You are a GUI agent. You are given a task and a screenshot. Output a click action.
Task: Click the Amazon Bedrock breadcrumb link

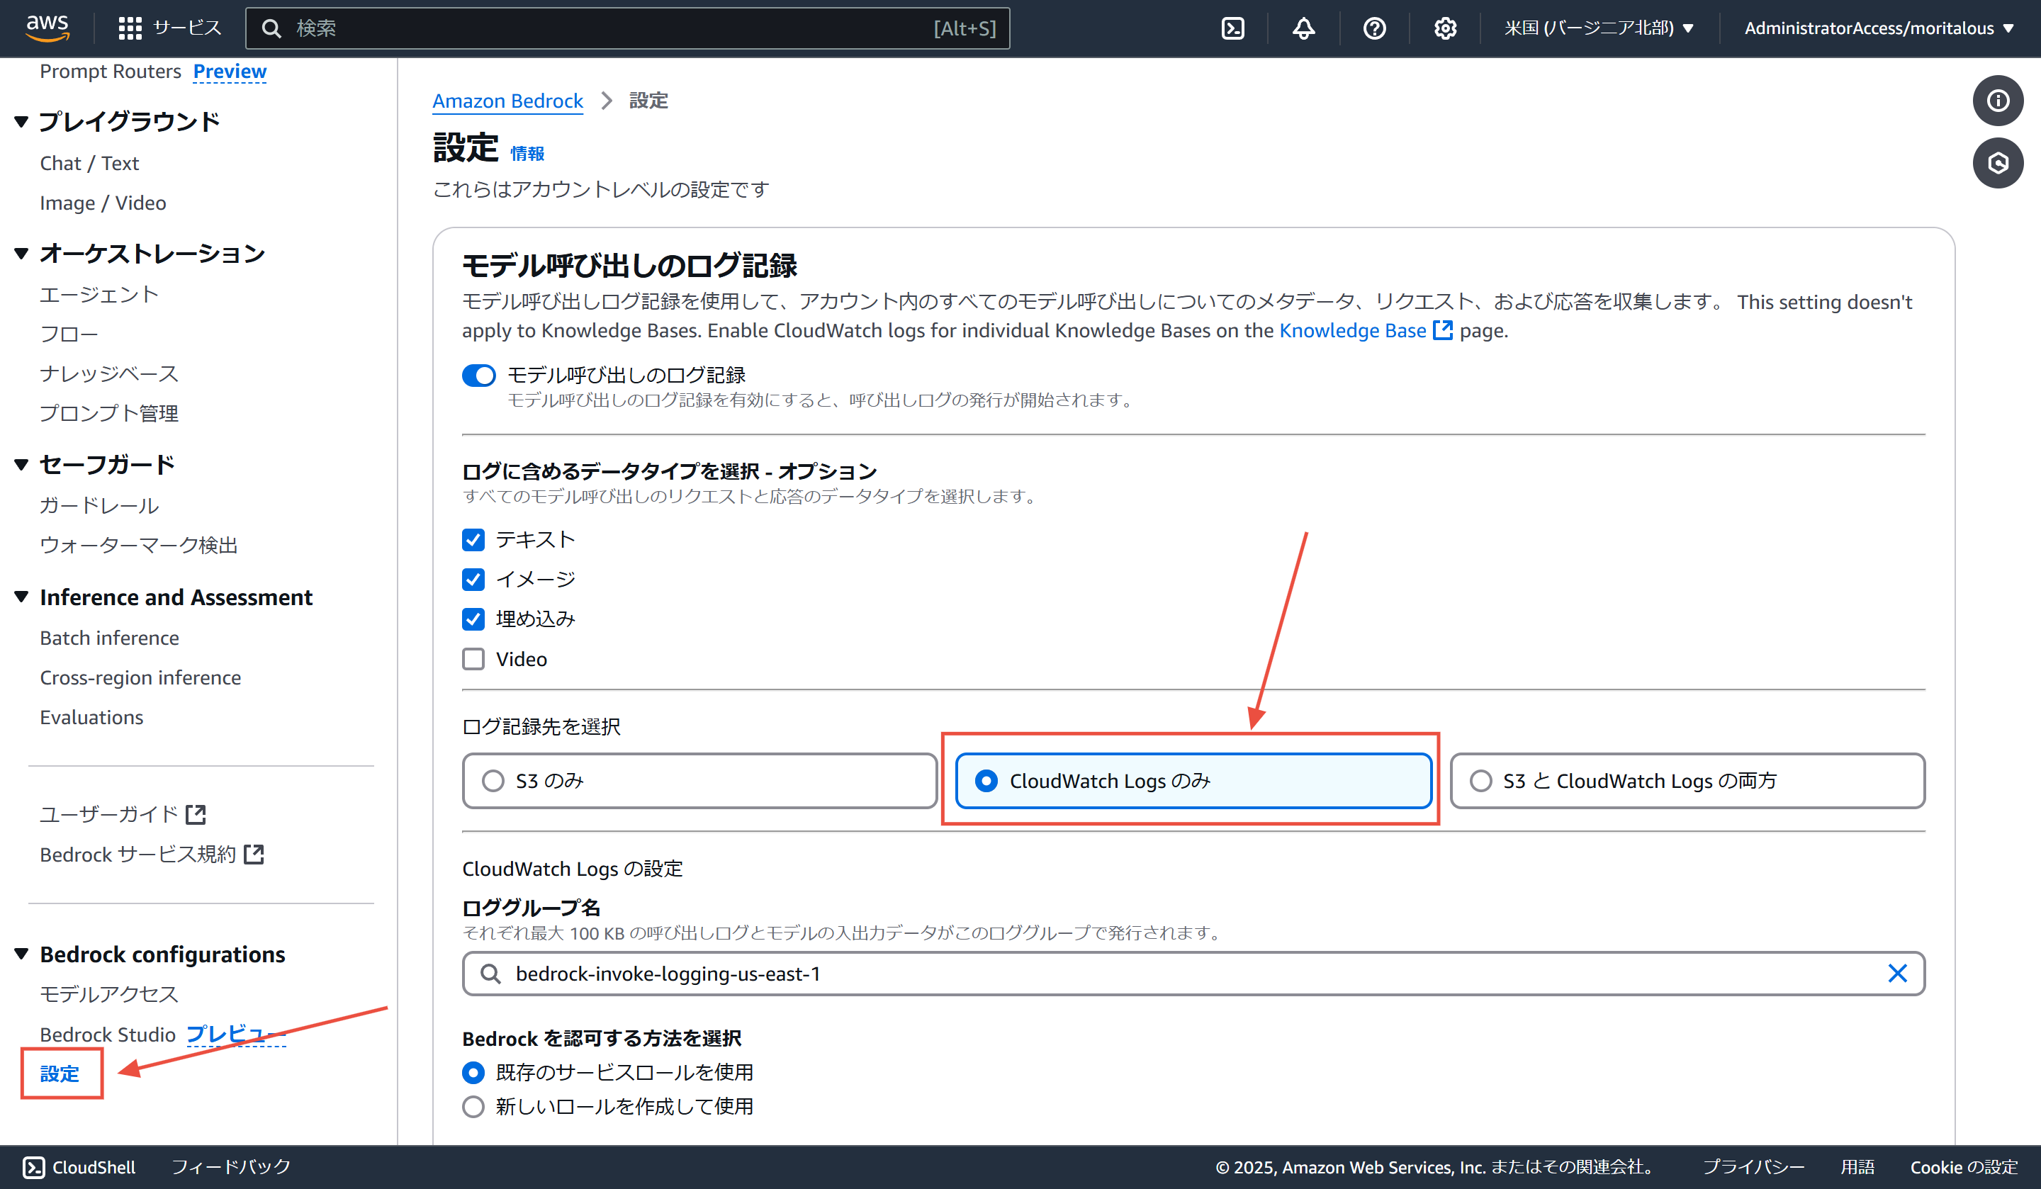(507, 101)
